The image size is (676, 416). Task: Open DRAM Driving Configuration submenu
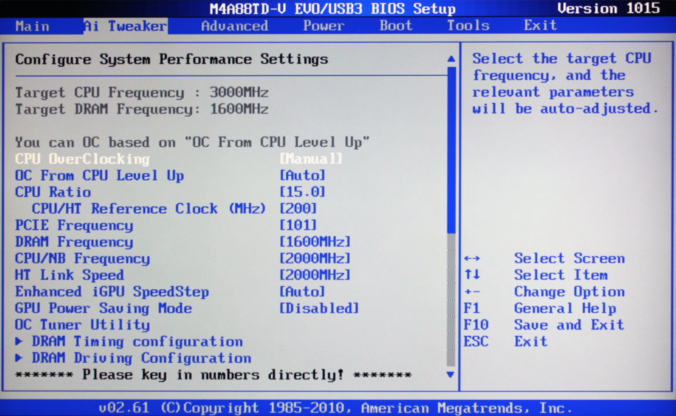142,359
